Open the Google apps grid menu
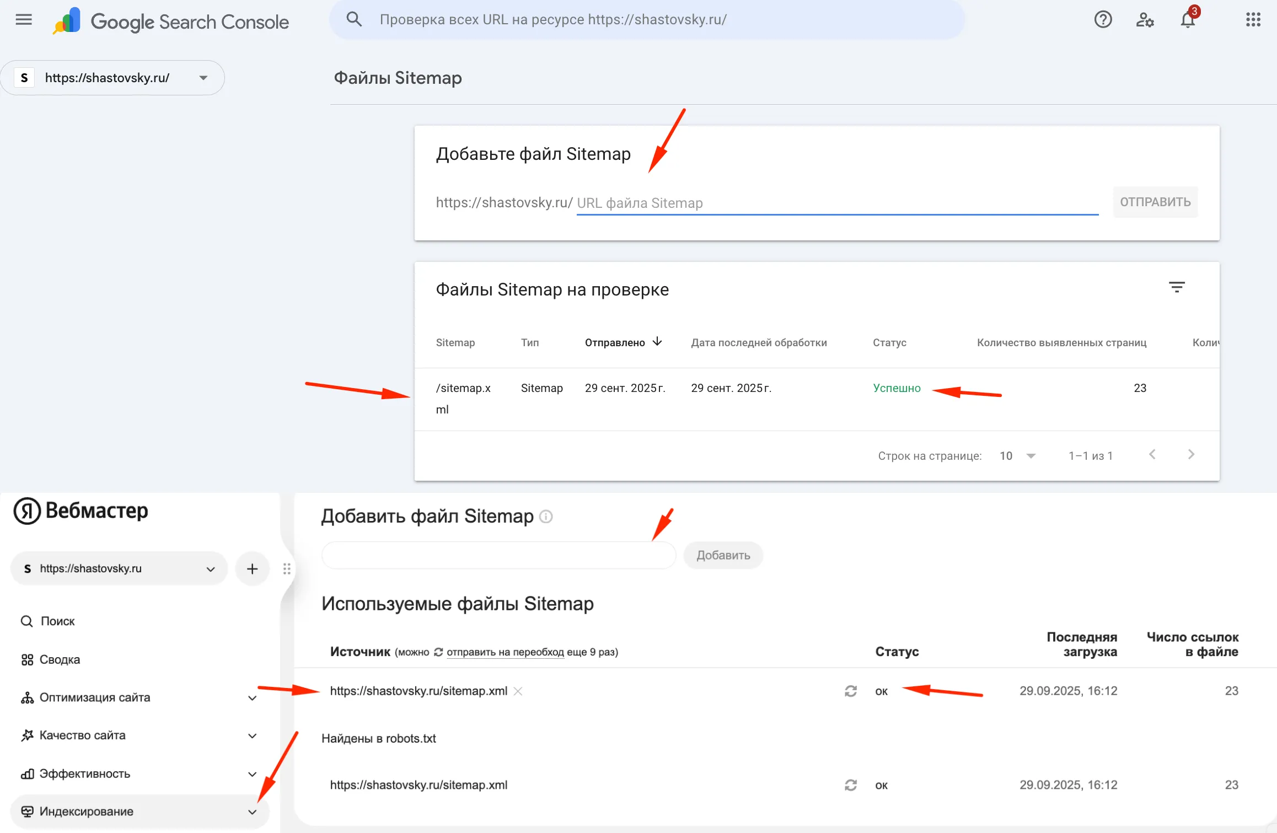 click(x=1253, y=19)
